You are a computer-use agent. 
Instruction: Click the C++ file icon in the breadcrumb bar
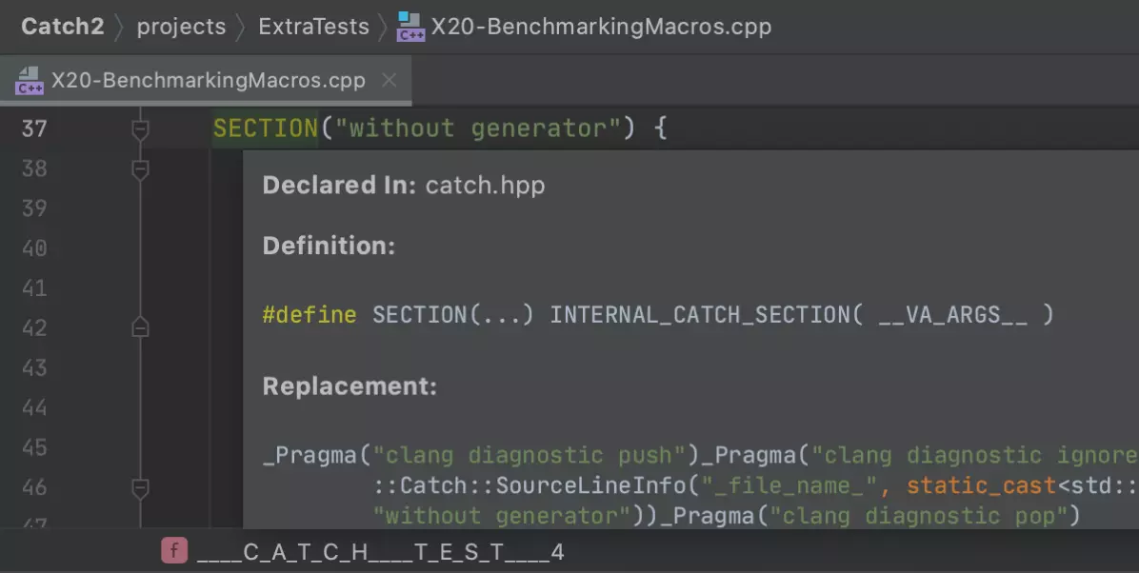pos(410,27)
